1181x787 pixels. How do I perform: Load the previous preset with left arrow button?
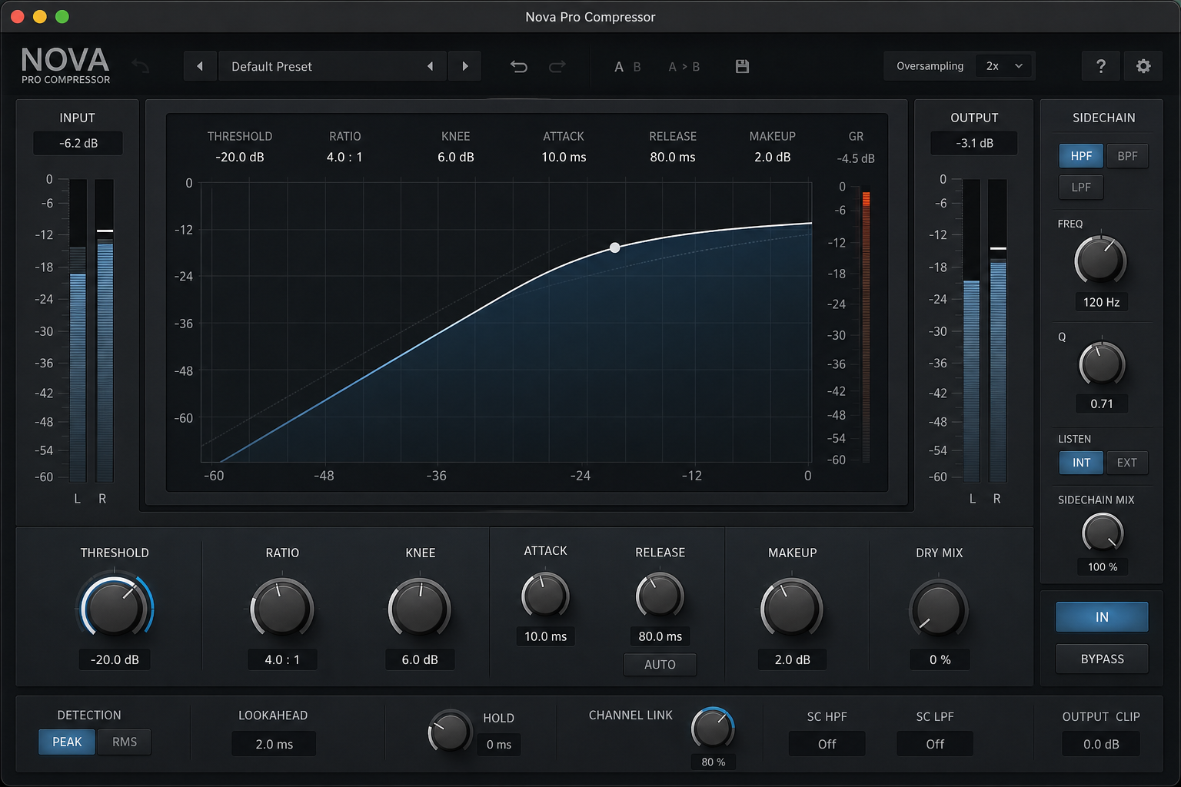tap(200, 66)
